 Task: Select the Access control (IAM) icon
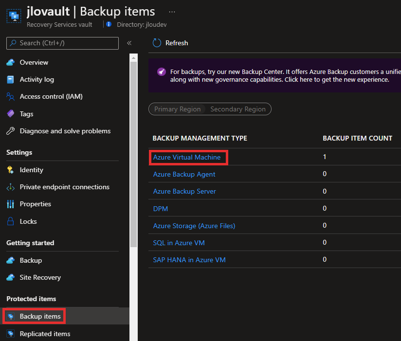coord(11,97)
